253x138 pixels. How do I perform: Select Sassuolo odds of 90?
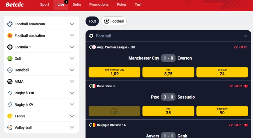(x=222, y=111)
